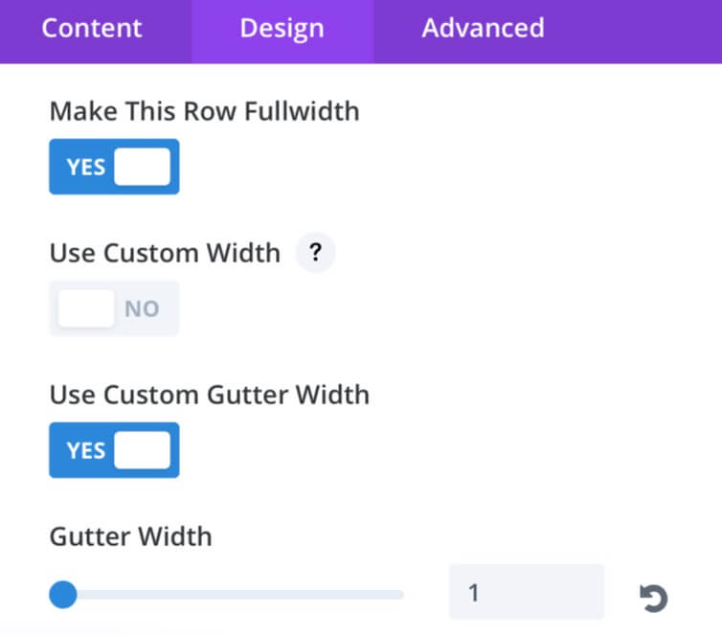Open the help icon beside Use Custom Width
Viewport: 722px width, 636px height.
[x=315, y=252]
